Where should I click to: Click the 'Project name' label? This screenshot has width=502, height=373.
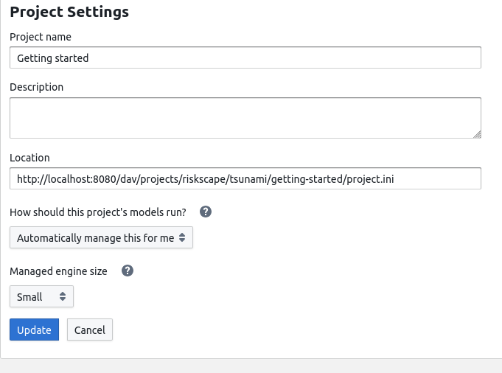click(41, 37)
